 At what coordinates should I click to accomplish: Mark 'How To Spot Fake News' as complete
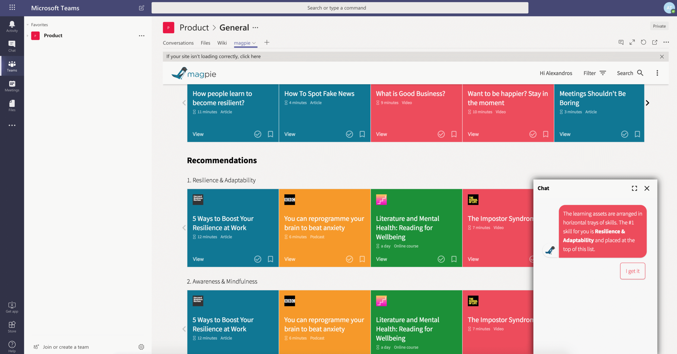(x=349, y=134)
